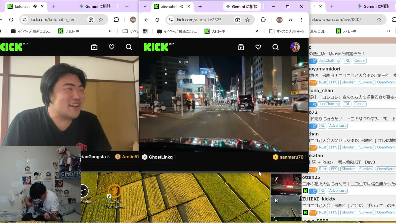Open the apps grid in the bookmarks bar
The image size is (396, 223).
[145, 31]
